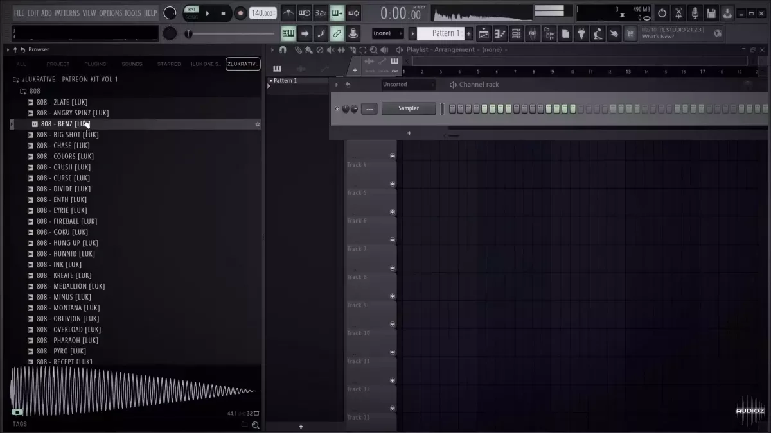Click the microphone one-click recording icon
This screenshot has width=771, height=433.
click(695, 13)
